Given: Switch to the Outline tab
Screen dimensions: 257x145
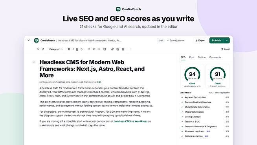Looking at the screenshot, I should (x=202, y=57).
